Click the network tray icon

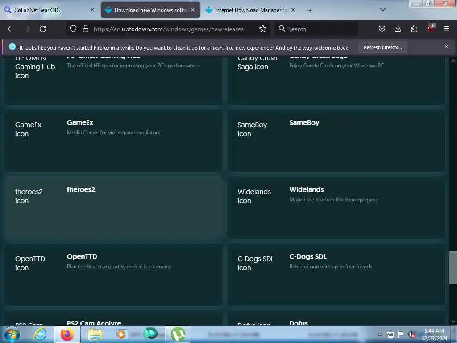(x=390, y=335)
